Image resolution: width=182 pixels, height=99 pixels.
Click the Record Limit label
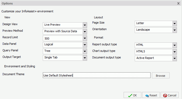pyautogui.click(x=10, y=37)
